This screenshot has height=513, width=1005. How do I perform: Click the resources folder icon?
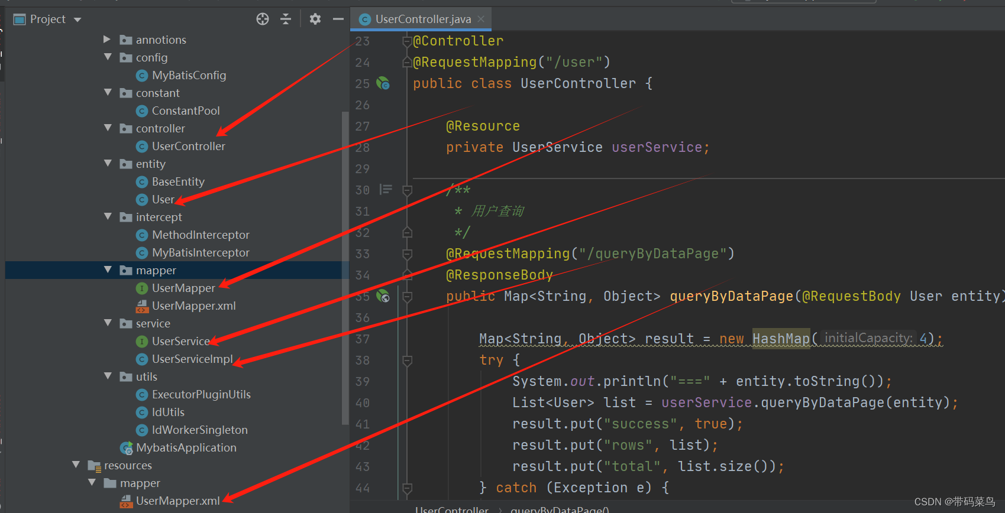94,466
